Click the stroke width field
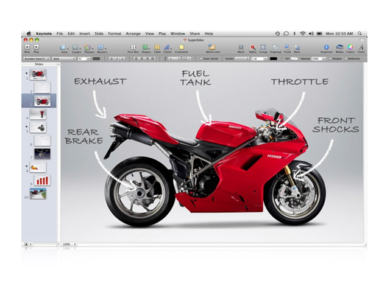Viewport: 390px width, 292px height. (x=257, y=58)
